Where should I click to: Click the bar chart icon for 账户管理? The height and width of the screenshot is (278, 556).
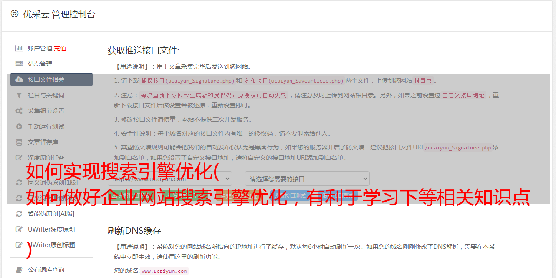[19, 48]
